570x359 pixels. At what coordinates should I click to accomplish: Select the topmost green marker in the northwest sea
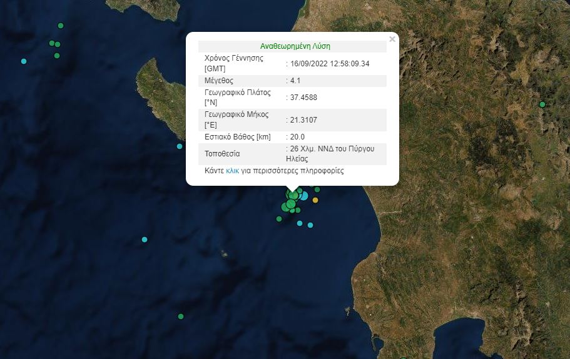point(61,26)
